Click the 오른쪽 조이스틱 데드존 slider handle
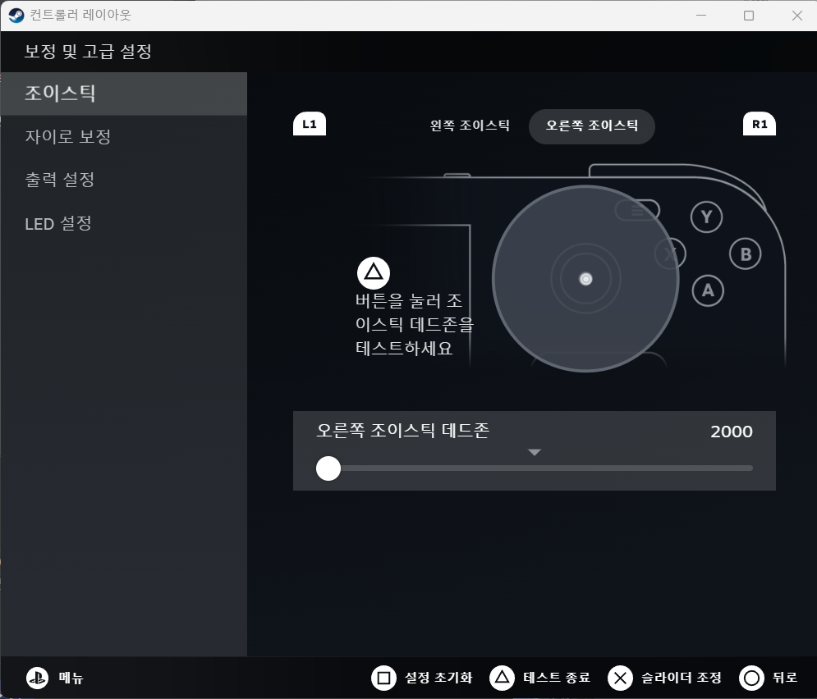Screen dimensions: 817x699 point(328,468)
